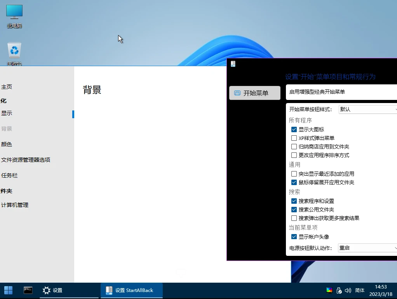Enable 突出显示最近添加的应用 checkbox
The height and width of the screenshot is (299, 397).
click(x=294, y=174)
